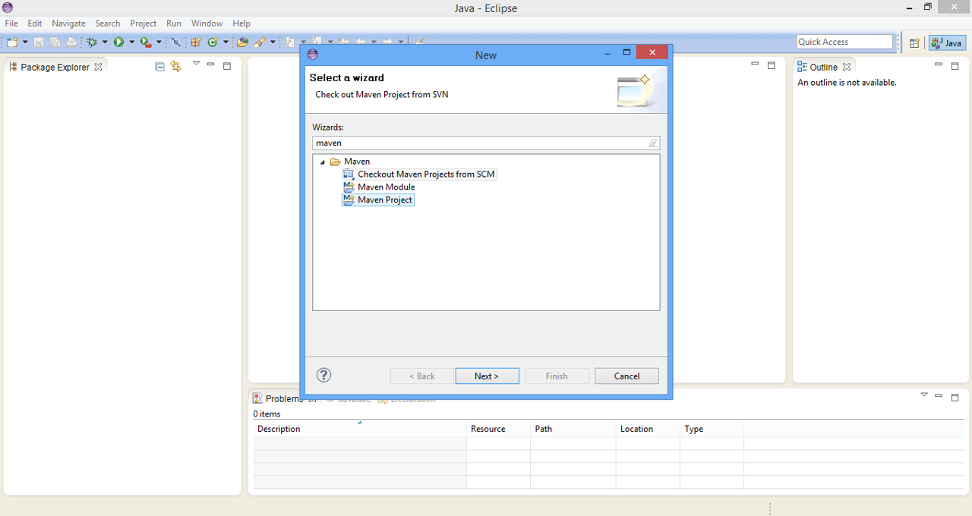Minimize the Problems view
Screen dimensions: 972x516
(939, 395)
